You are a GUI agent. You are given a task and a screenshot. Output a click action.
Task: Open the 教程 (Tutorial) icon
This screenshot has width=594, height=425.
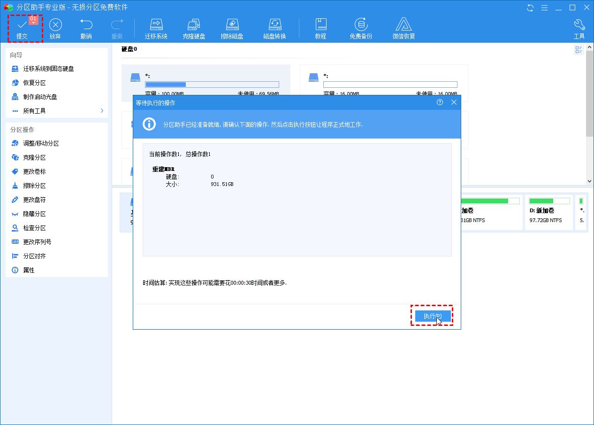point(321,28)
